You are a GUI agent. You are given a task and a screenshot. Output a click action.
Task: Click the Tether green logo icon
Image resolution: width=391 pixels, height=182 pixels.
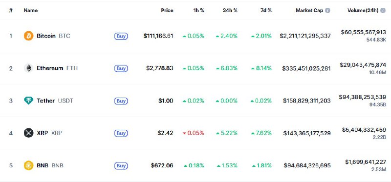pos(28,101)
